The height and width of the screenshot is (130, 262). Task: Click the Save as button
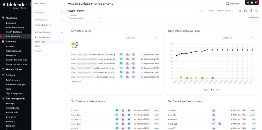click(211, 11)
